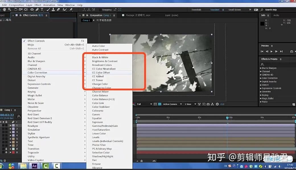Select the Unified Camera tool
Image resolution: width=296 pixels, height=170 pixels.
[20, 9]
